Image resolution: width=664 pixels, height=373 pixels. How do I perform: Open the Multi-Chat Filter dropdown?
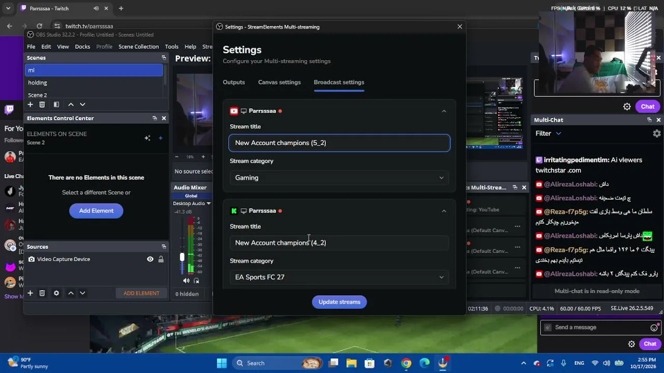548,134
